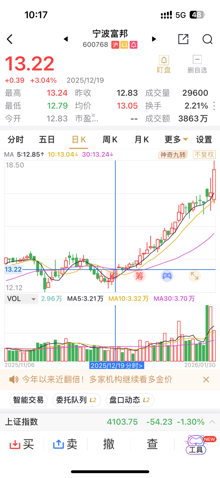
Task: Tap the 买 buy button
Action: (22, 444)
